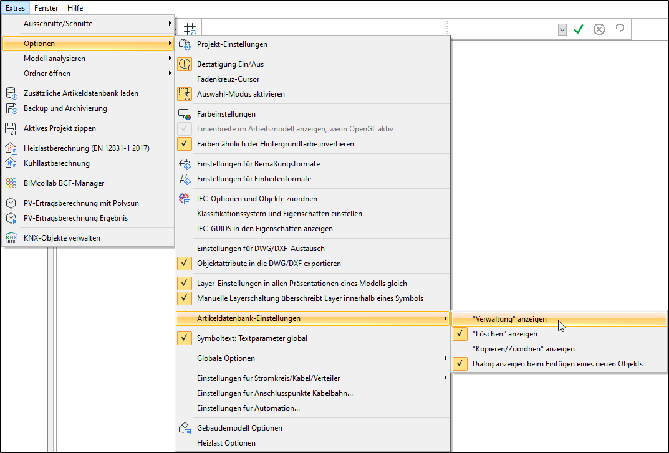The width and height of the screenshot is (669, 453).
Task: Toggle Objektattribute in die DWG/DXF exportieren
Action: tap(313, 264)
